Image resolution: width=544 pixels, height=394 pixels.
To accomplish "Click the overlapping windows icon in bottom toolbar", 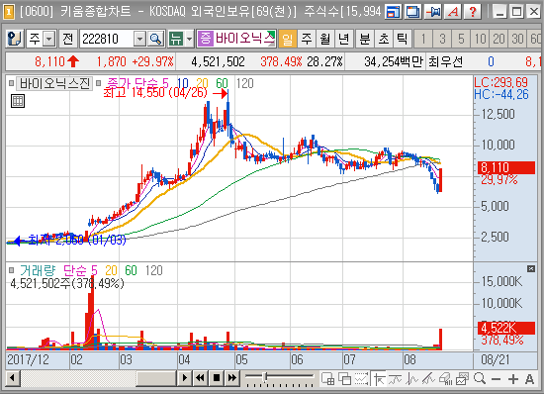I will point(344,379).
